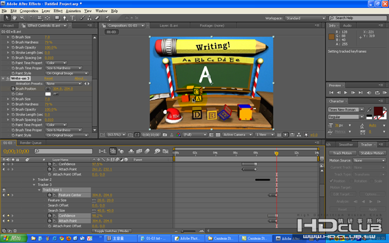Click Toggle Switches / Modes button
The width and height of the screenshot is (389, 243).
point(112,231)
